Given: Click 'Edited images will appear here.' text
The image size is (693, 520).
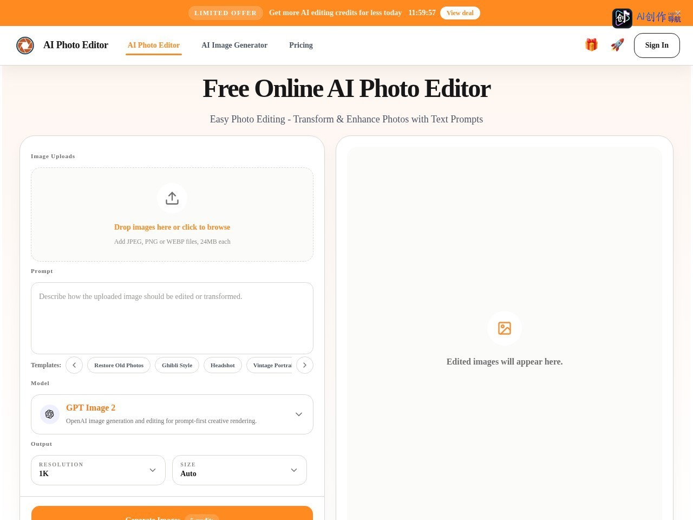Looking at the screenshot, I should (505, 361).
